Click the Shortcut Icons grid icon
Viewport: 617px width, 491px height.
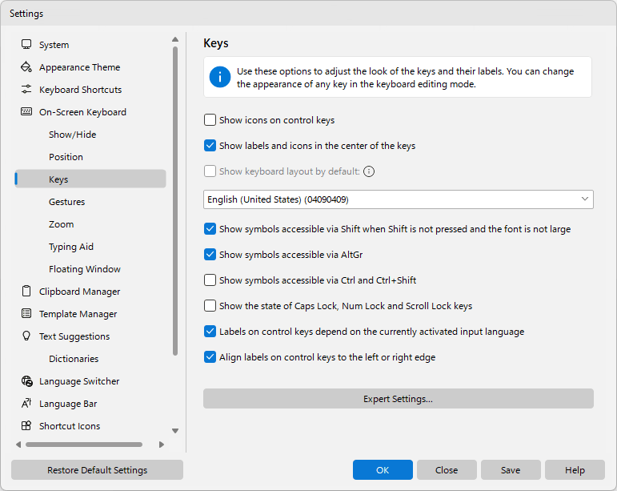coord(26,426)
